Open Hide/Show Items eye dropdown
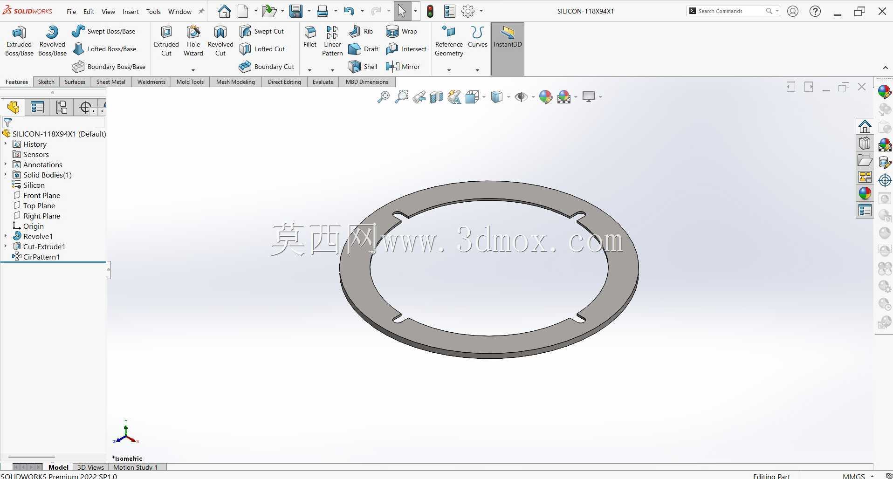893x479 pixels. [533, 97]
